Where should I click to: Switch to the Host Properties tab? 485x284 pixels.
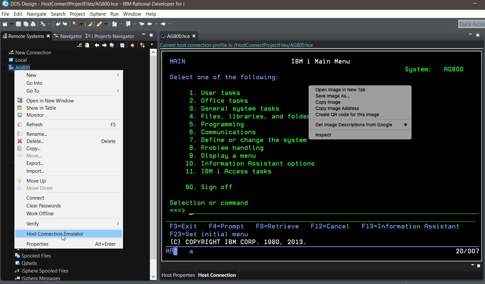pos(178,275)
